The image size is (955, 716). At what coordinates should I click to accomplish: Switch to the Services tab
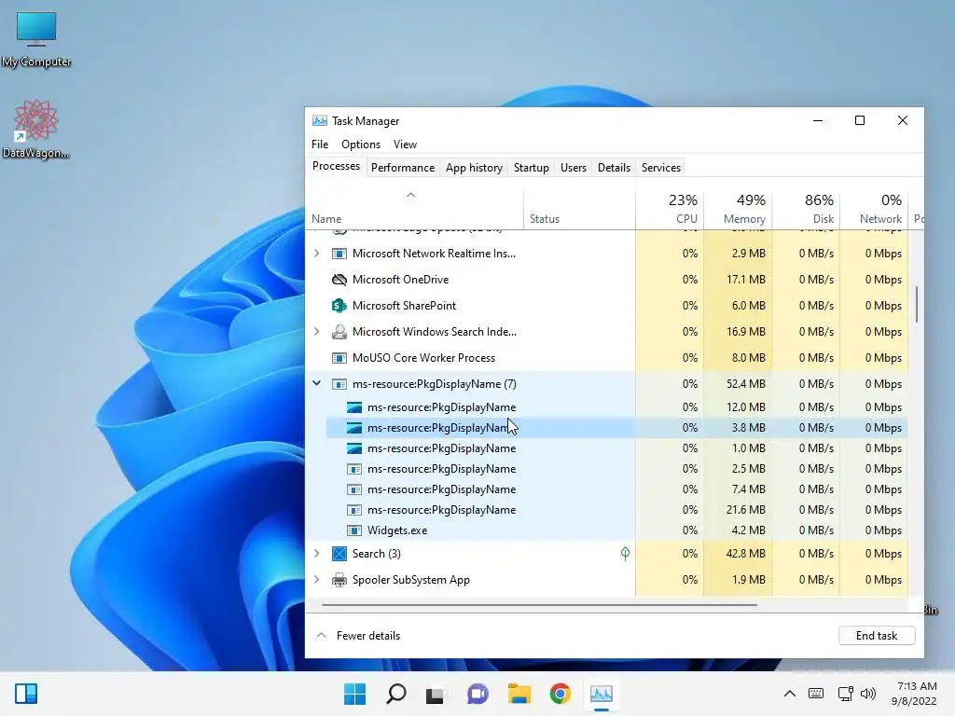pyautogui.click(x=661, y=168)
